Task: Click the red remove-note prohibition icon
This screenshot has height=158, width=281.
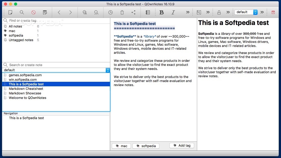Action: (33, 12)
